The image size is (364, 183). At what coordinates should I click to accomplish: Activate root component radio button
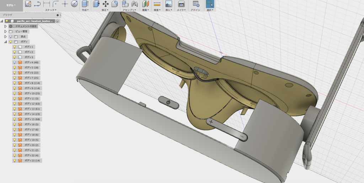click(x=57, y=21)
